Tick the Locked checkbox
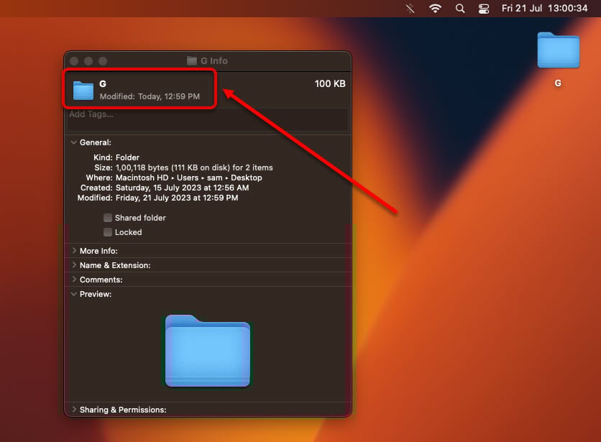This screenshot has height=442, width=601. (108, 232)
